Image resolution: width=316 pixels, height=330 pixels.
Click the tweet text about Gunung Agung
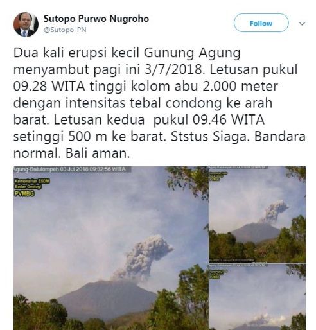[159, 103]
